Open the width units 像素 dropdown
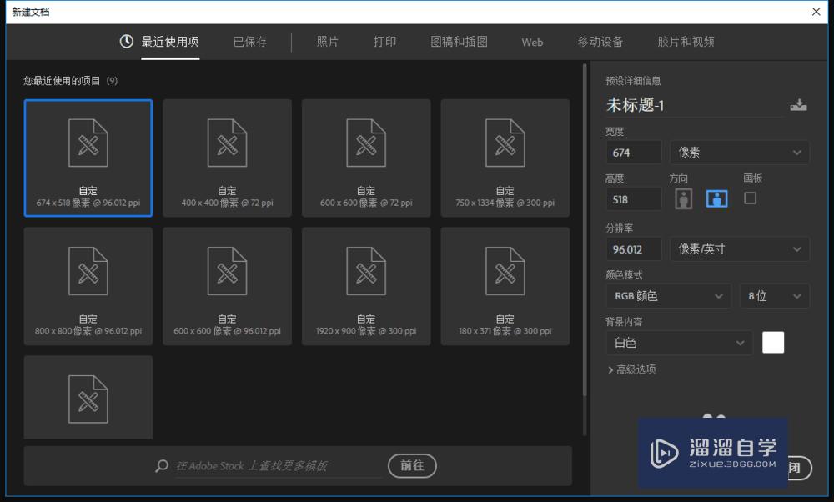The width and height of the screenshot is (834, 502). pos(739,152)
